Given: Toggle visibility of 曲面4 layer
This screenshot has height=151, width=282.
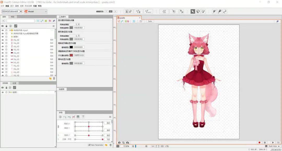Looking at the screenshot, I should tap(2, 37).
